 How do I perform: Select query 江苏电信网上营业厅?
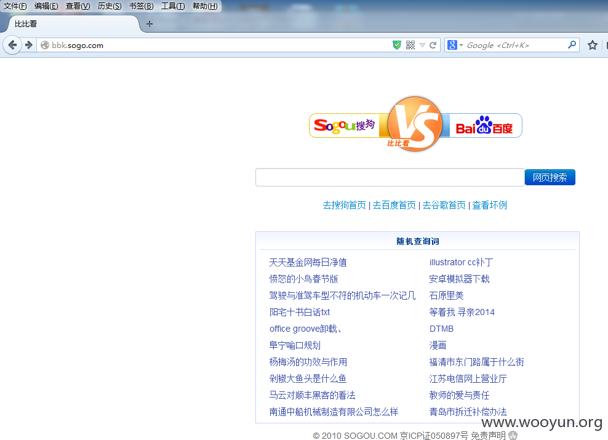(x=468, y=378)
